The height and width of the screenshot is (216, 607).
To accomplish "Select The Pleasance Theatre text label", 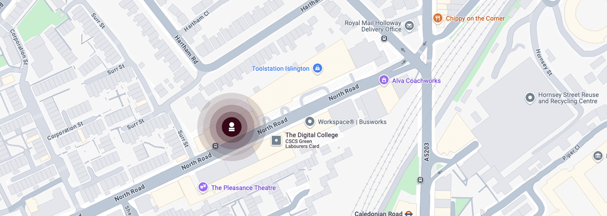I will (x=243, y=188).
